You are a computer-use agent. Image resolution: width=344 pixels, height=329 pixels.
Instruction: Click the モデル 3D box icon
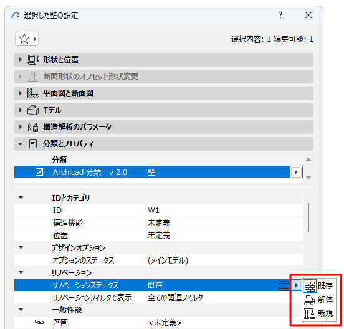click(x=33, y=110)
